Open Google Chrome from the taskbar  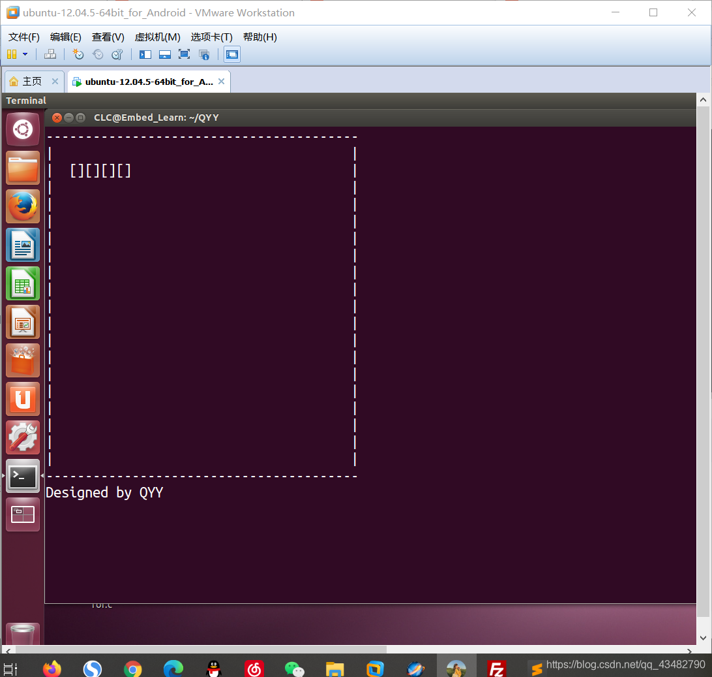tap(132, 669)
